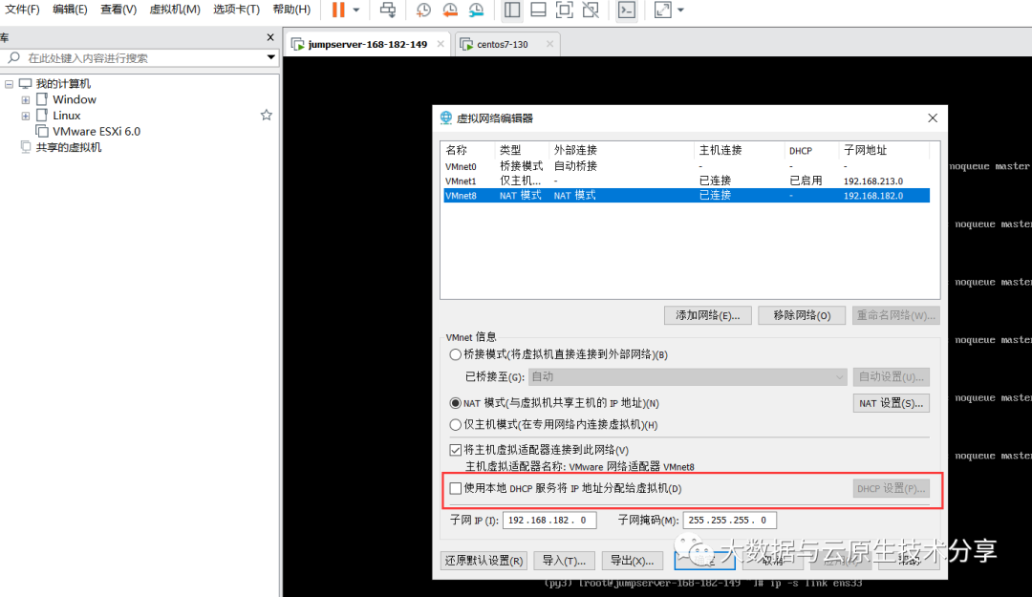Choose the NAT 模式 radio button

pyautogui.click(x=455, y=403)
